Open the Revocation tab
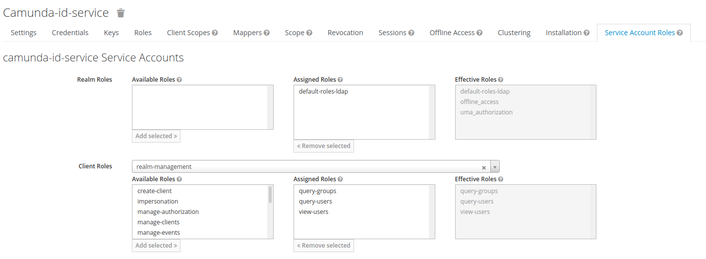706x259 pixels. (345, 33)
